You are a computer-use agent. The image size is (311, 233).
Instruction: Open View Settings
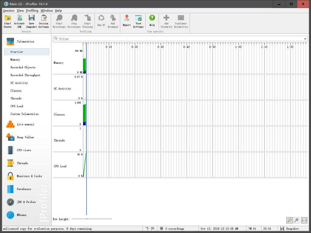(138, 21)
